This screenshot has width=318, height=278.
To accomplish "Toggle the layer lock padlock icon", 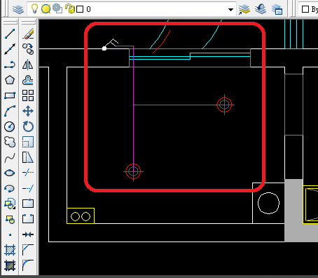I will pos(69,8).
